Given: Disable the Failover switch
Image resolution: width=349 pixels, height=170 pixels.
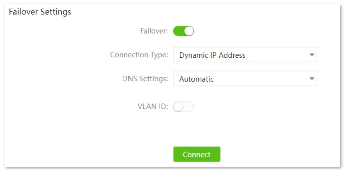Looking at the screenshot, I should 183,31.
